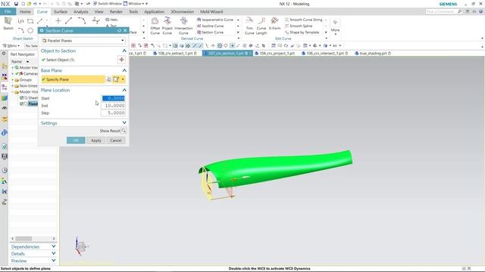Choose Smooth Spline command
This screenshot has width=485, height=272.
point(299,26)
